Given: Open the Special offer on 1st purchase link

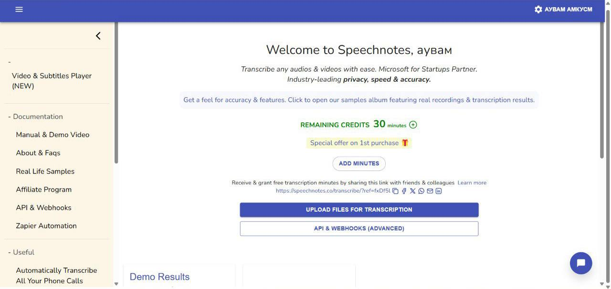Looking at the screenshot, I should pos(358,143).
